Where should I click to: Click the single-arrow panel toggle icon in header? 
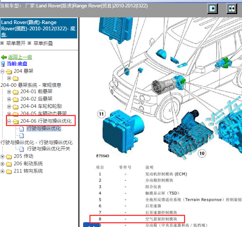coord(212,9)
